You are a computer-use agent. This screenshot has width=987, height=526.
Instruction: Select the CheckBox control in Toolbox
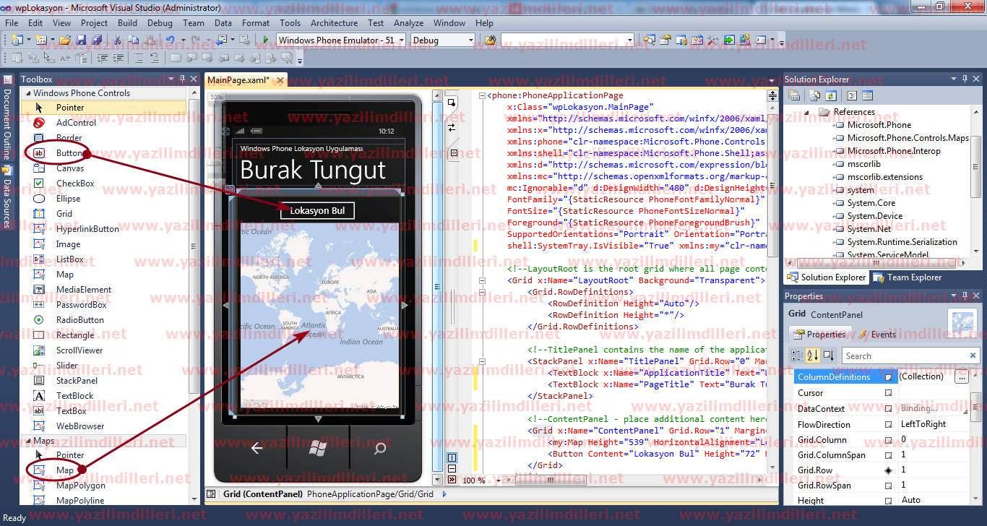pyautogui.click(x=75, y=184)
